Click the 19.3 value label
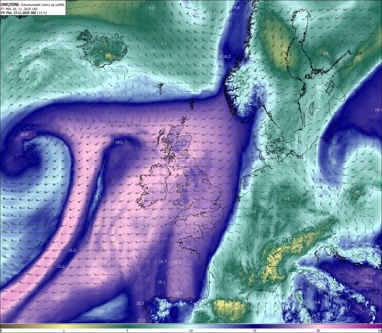Screen dimensions: 382x333 click(x=315, y=315)
